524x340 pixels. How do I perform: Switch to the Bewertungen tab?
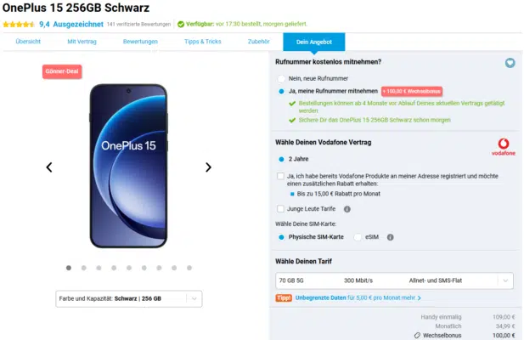[140, 42]
